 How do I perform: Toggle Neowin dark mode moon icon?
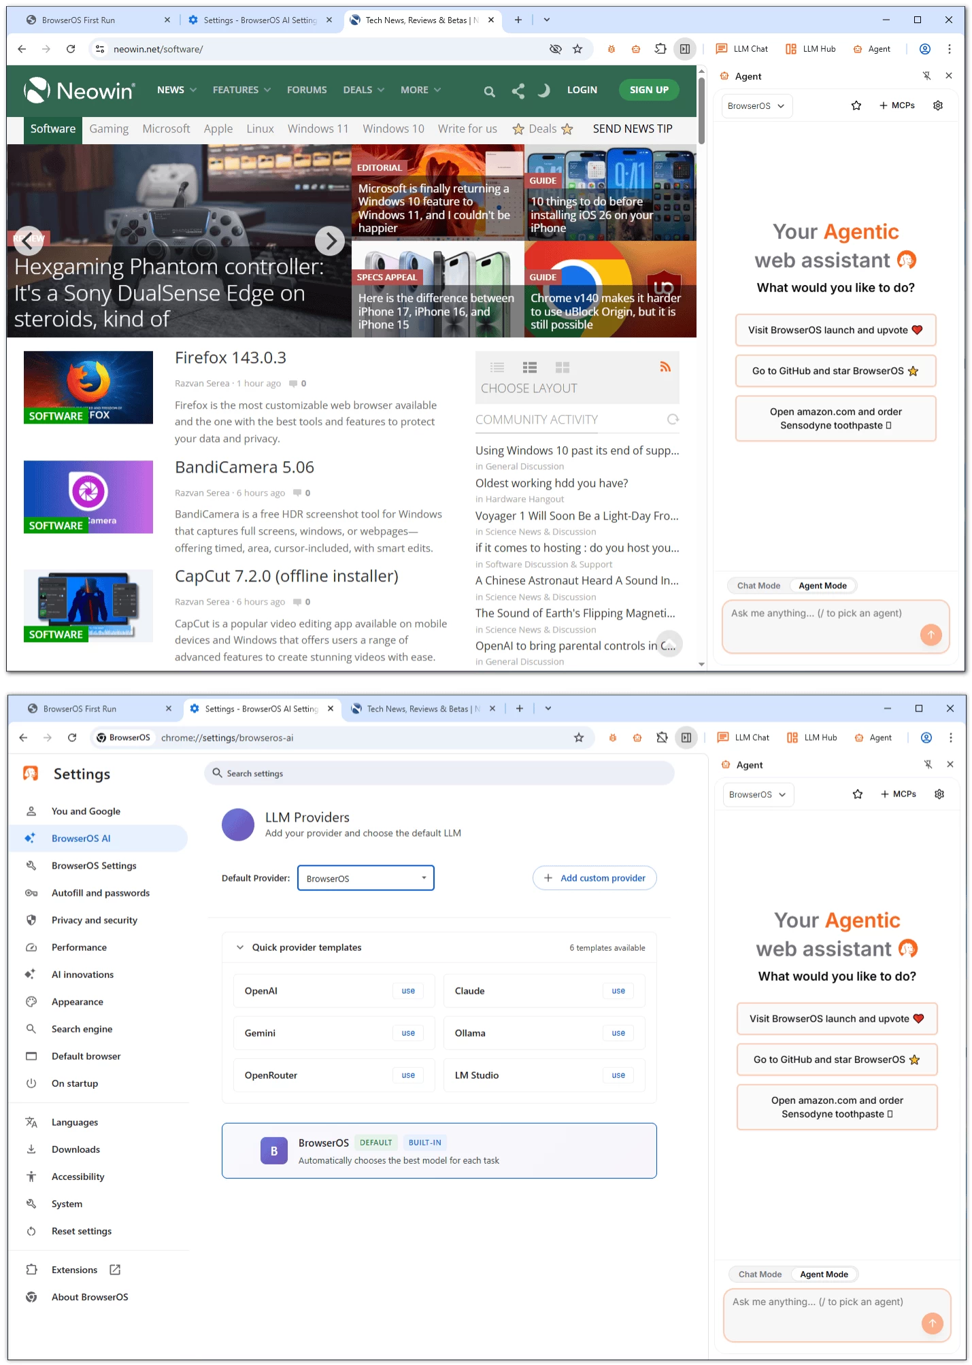(543, 90)
